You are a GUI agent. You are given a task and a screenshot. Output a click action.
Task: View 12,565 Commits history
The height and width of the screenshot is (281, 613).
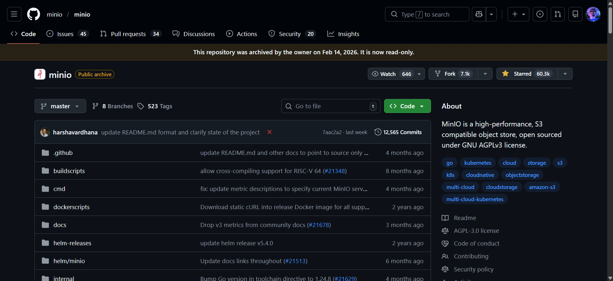tap(398, 132)
